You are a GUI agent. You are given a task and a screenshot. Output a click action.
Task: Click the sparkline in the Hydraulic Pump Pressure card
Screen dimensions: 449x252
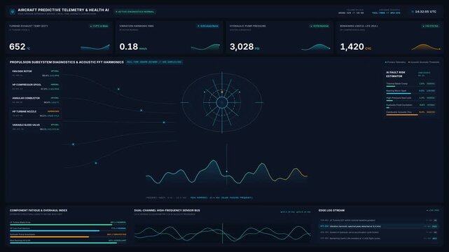click(315, 47)
